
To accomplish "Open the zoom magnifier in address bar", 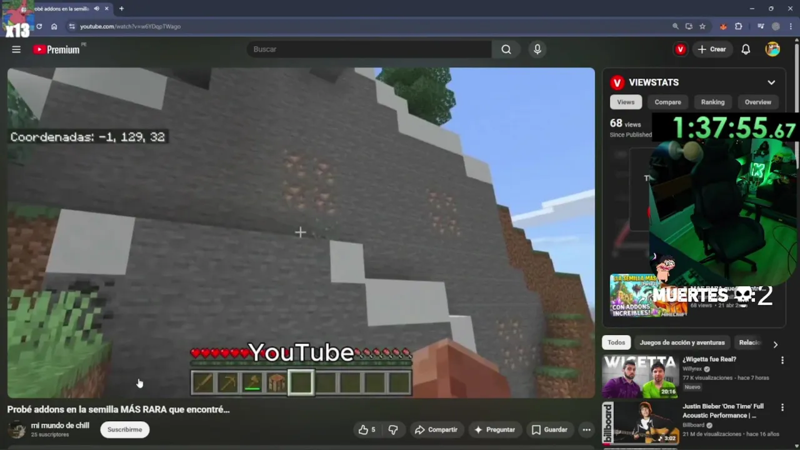I will coord(675,26).
